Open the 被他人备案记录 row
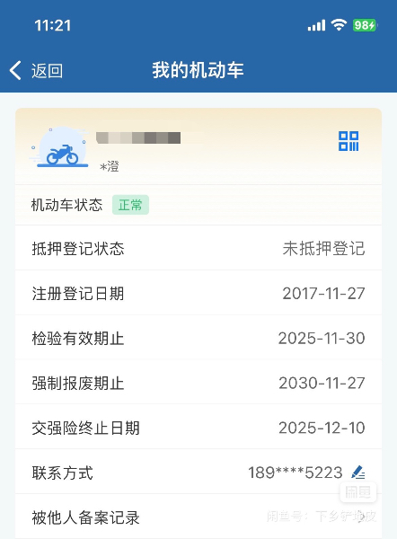The width and height of the screenshot is (397, 539). [198, 517]
